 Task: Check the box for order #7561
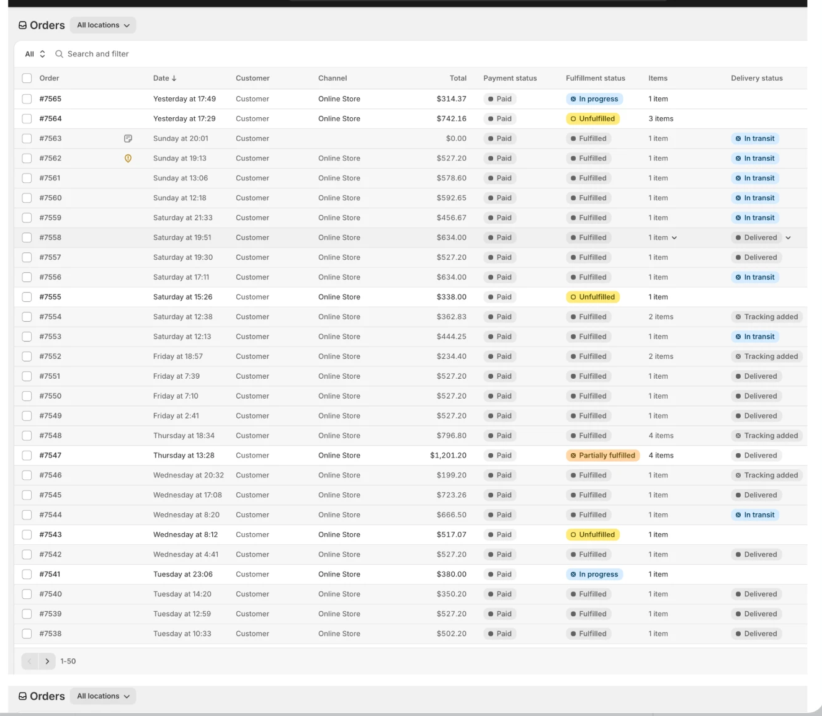[27, 179]
